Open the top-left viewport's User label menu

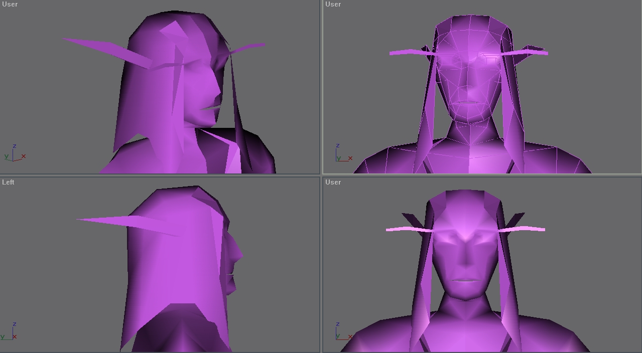tap(10, 4)
